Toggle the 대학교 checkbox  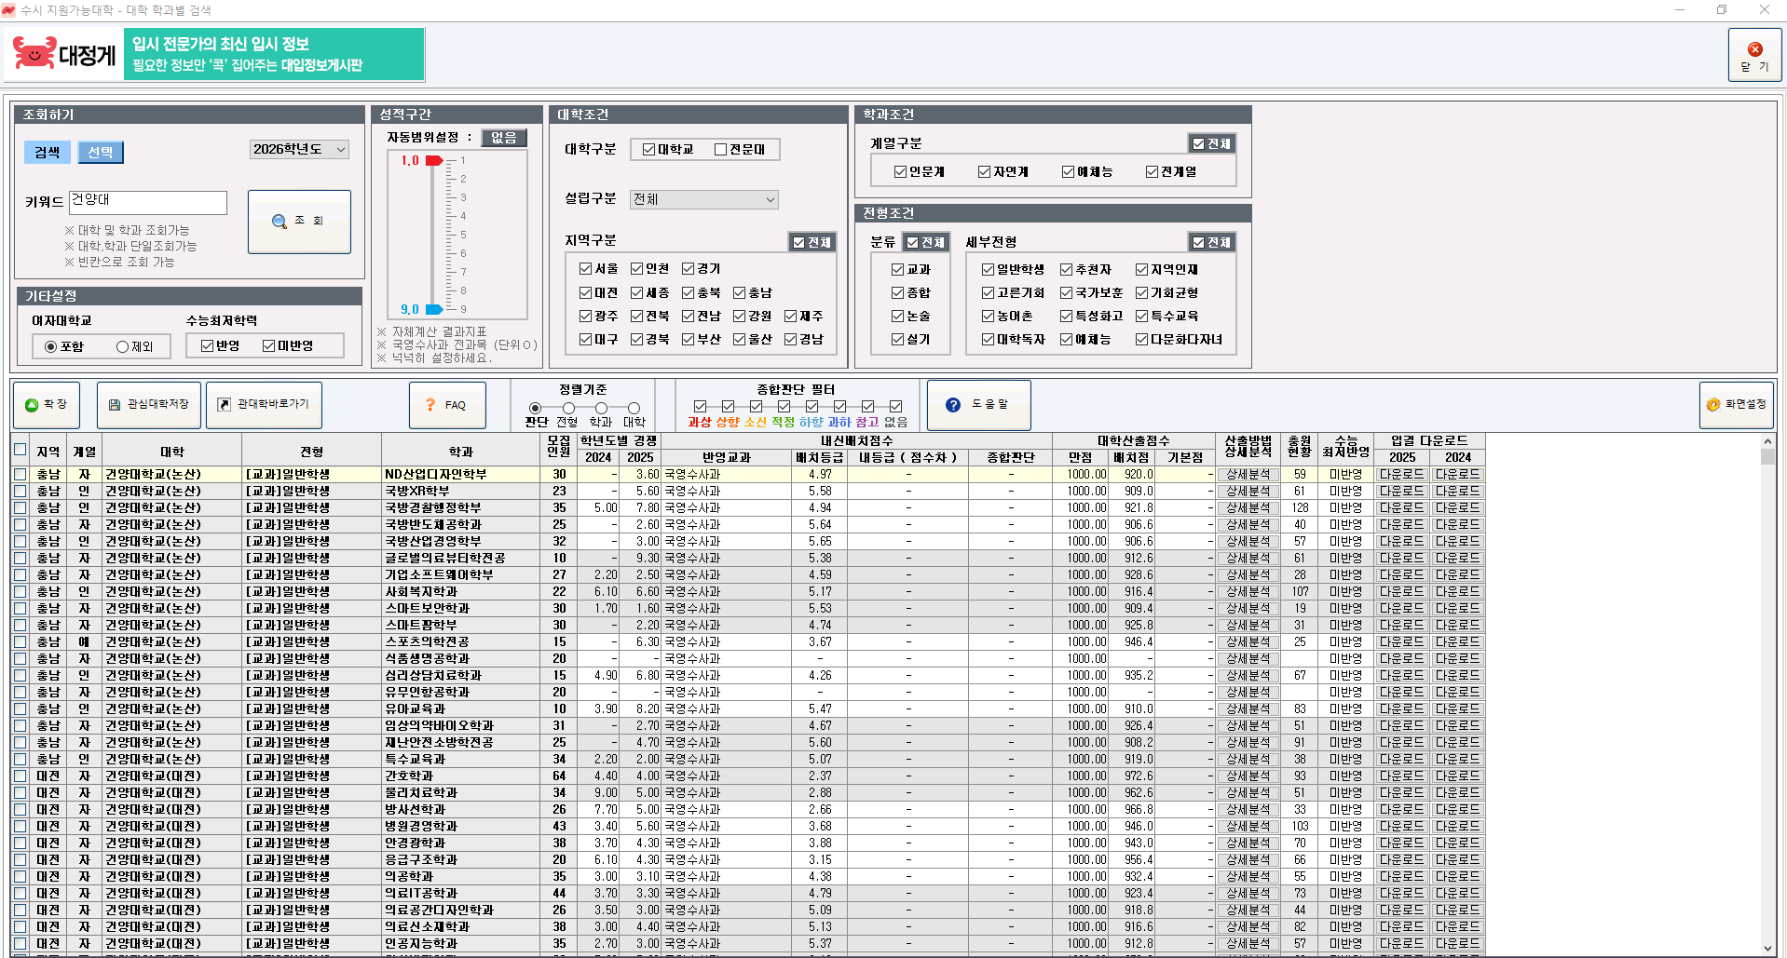pyautogui.click(x=649, y=149)
